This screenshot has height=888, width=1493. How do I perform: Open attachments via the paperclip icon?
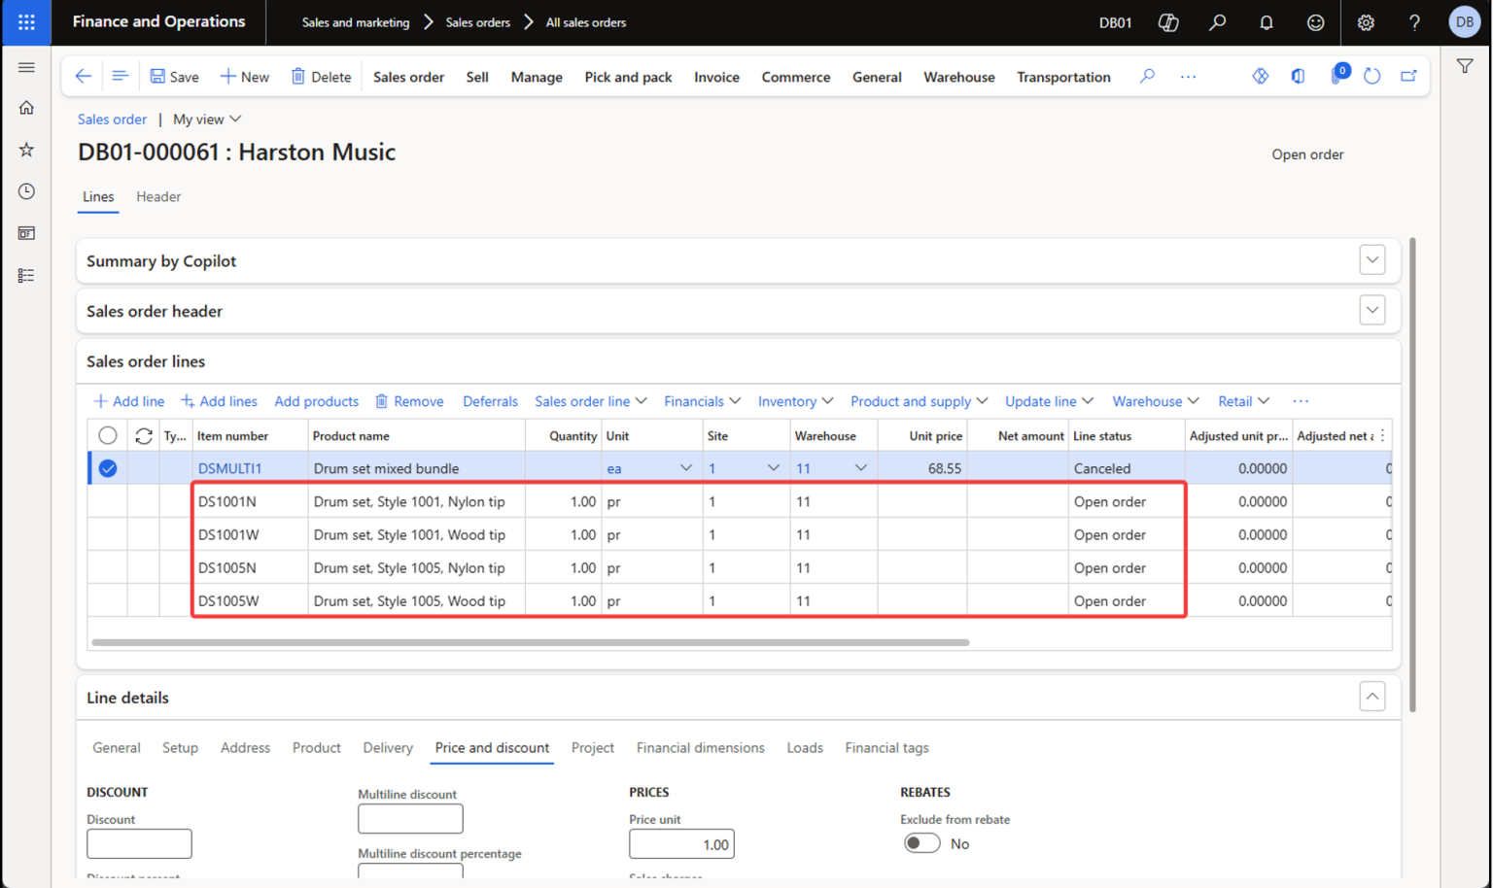pyautogui.click(x=1337, y=75)
